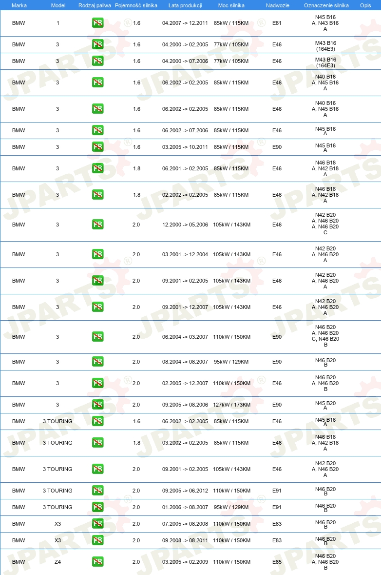
Task: Click the E85 body code cell
Action: (x=277, y=562)
